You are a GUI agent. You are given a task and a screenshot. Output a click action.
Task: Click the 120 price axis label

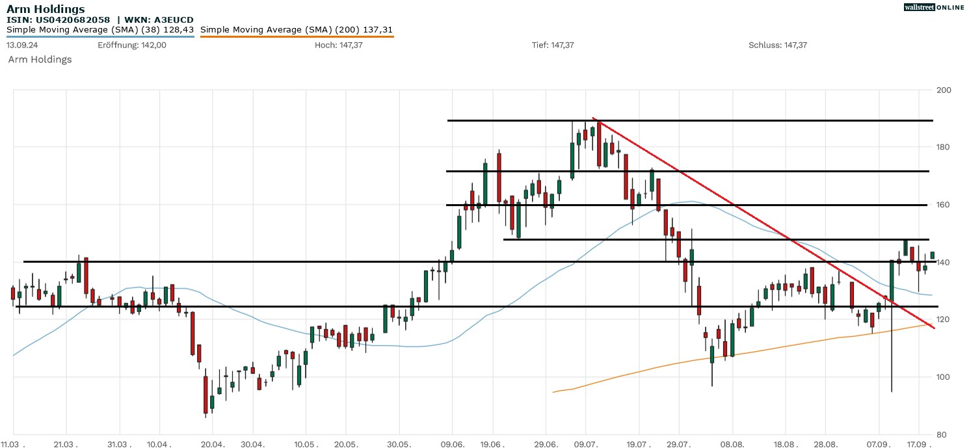pos(943,319)
